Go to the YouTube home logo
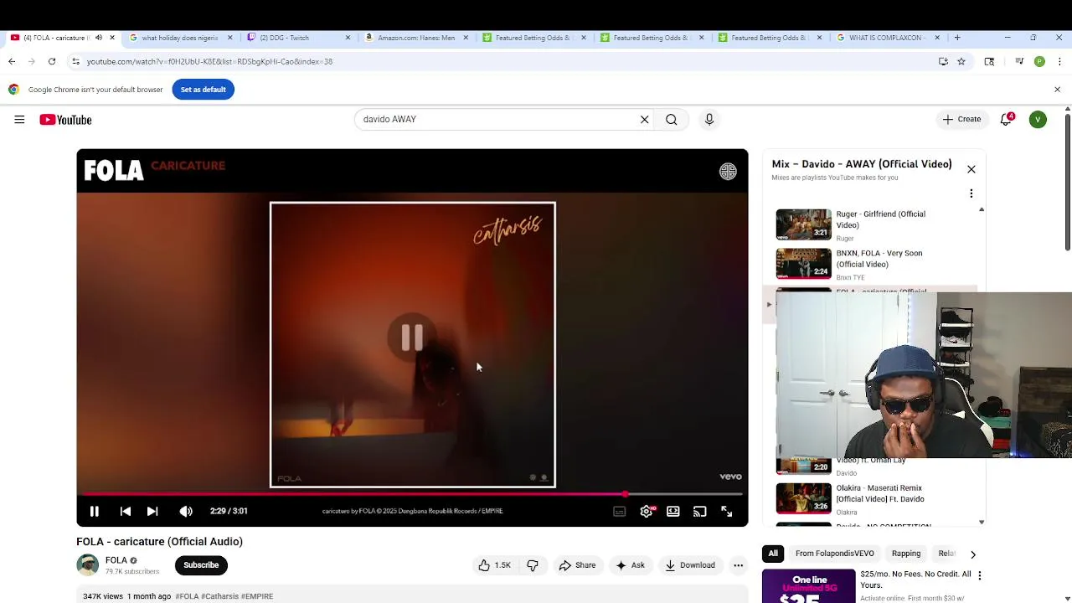The width and height of the screenshot is (1072, 603). coord(65,120)
